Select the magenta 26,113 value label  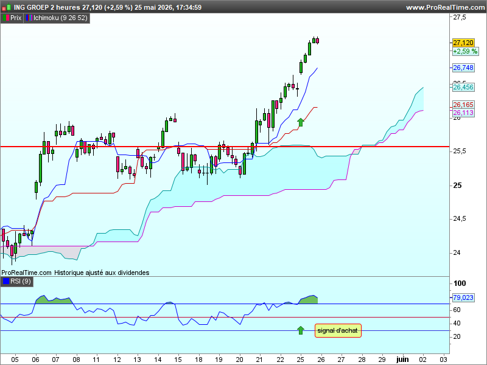pos(463,113)
